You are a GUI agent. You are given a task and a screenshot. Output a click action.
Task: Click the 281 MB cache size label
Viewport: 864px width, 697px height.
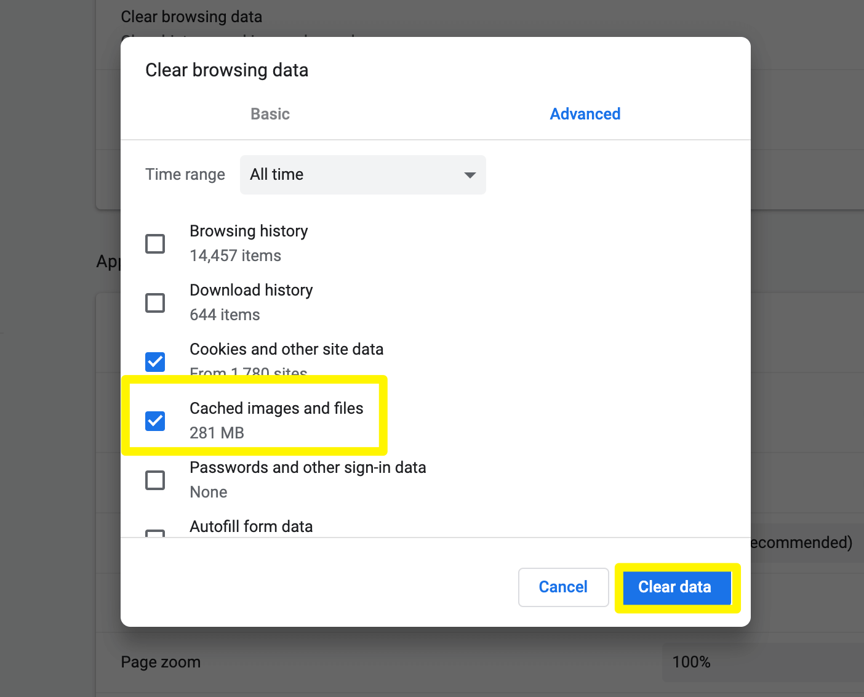click(x=217, y=433)
